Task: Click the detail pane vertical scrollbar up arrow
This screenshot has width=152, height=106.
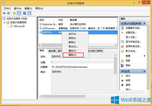Action: 115,55
